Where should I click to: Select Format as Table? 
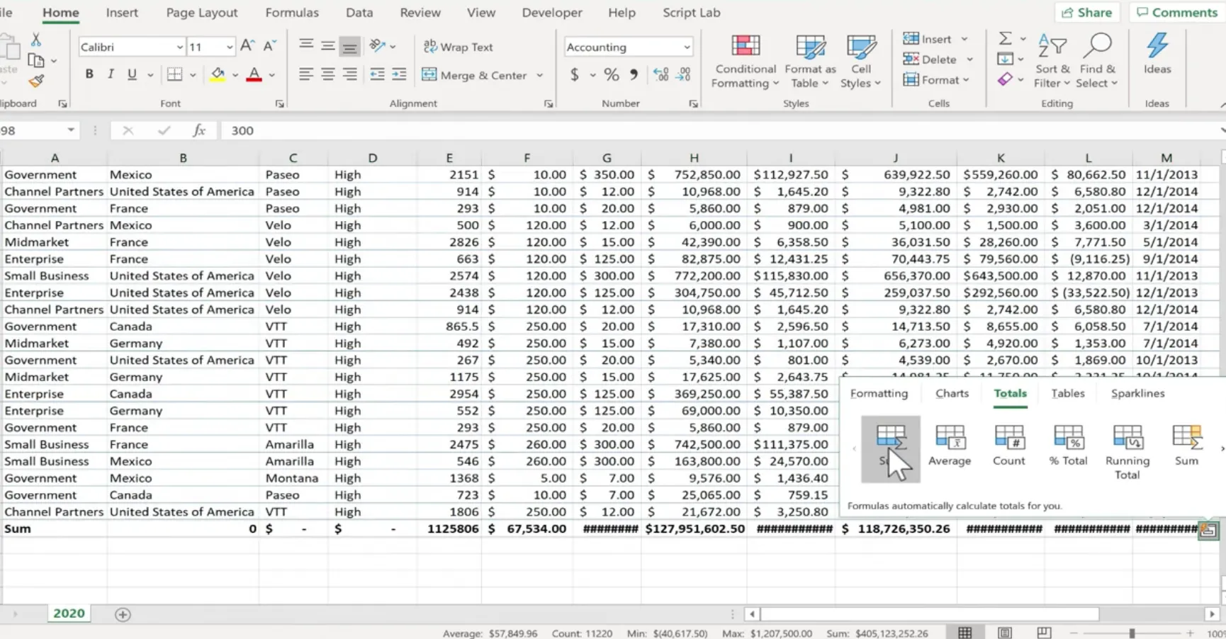[x=810, y=62]
